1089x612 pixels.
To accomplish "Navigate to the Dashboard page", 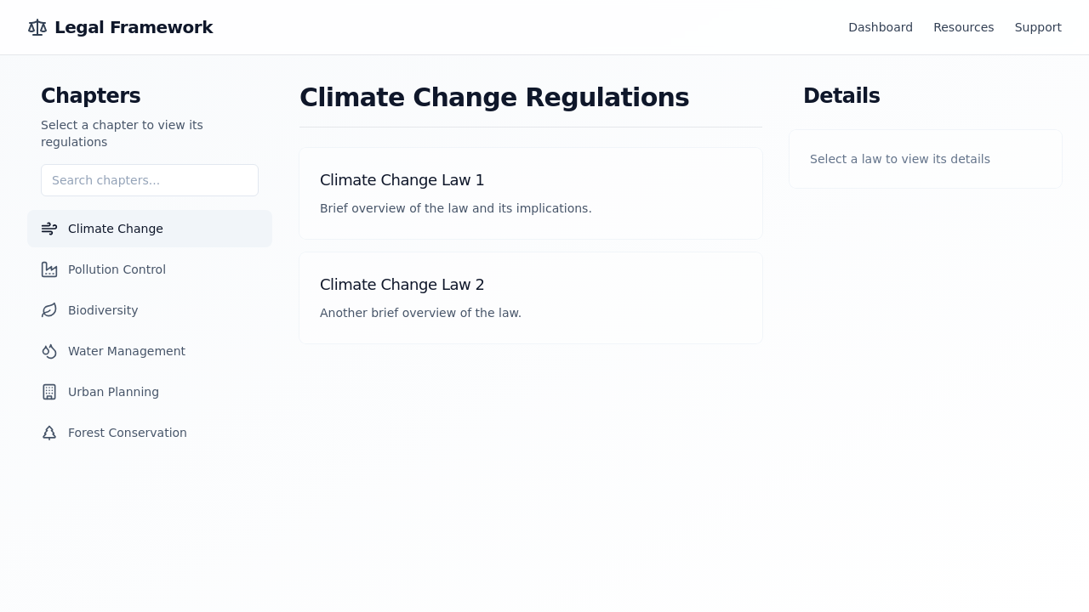I will tap(881, 27).
